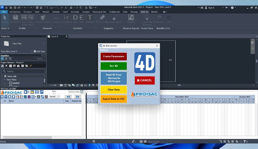The height and width of the screenshot is (149, 258).
Task: Click the rewind double-left arrow button
Action: (68, 97)
